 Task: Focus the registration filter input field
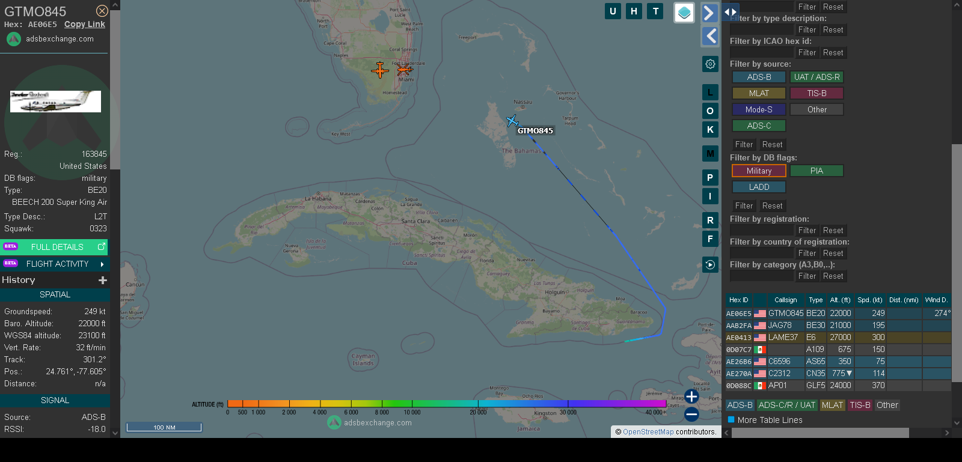pyautogui.click(x=762, y=230)
